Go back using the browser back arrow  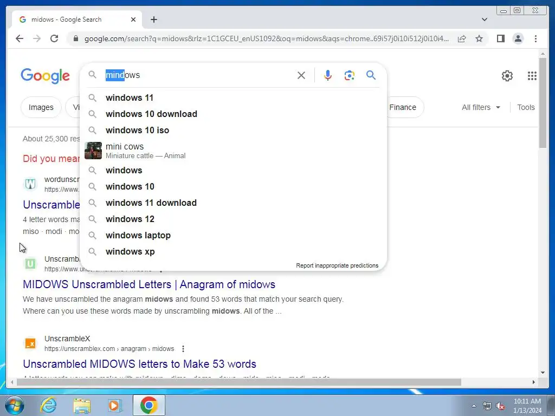(x=20, y=38)
